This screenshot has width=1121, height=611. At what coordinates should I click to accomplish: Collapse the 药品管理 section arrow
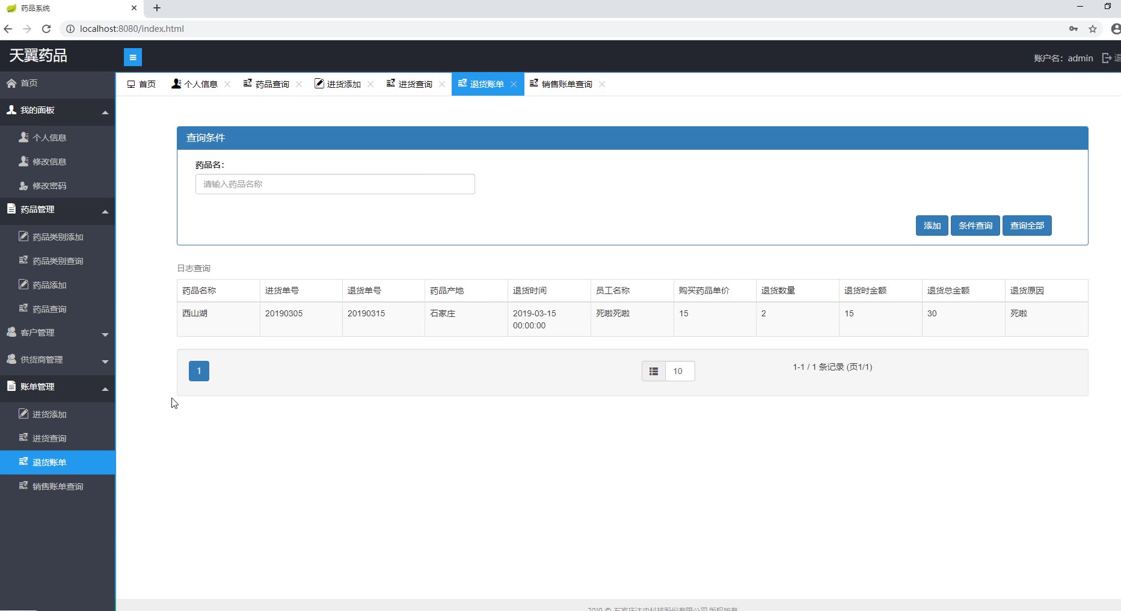[105, 211]
